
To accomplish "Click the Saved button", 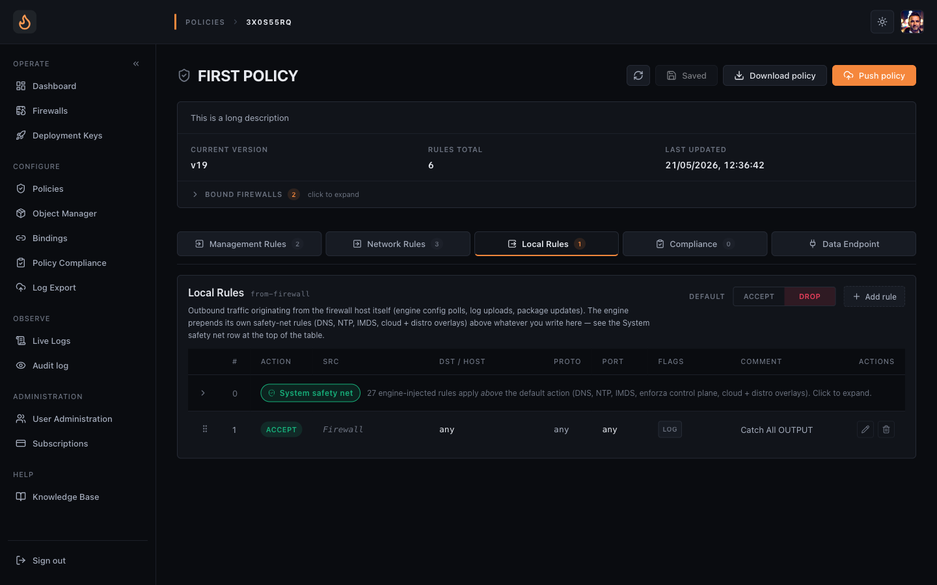I will tap(686, 75).
